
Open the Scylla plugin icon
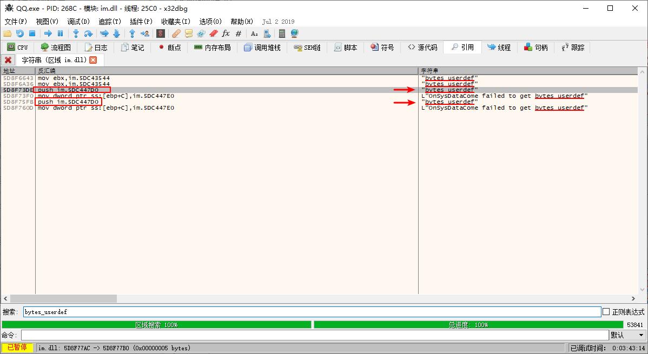(161, 34)
